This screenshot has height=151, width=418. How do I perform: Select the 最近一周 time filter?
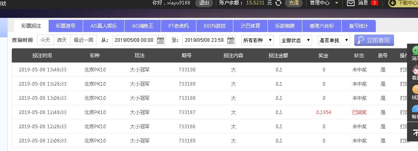click(84, 40)
